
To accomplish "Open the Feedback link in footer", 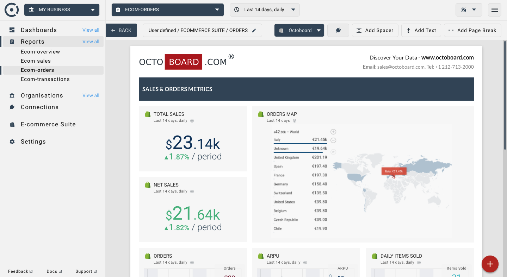I will tap(20, 271).
